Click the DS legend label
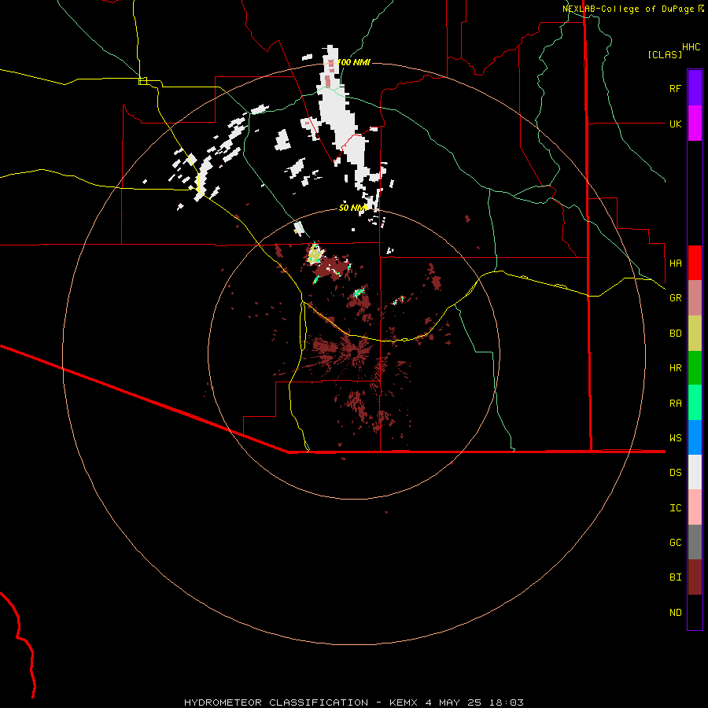708x708 pixels. coord(676,473)
